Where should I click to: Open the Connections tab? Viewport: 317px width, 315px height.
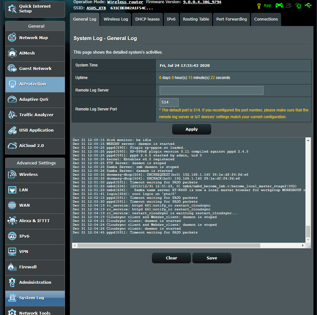[x=266, y=19]
